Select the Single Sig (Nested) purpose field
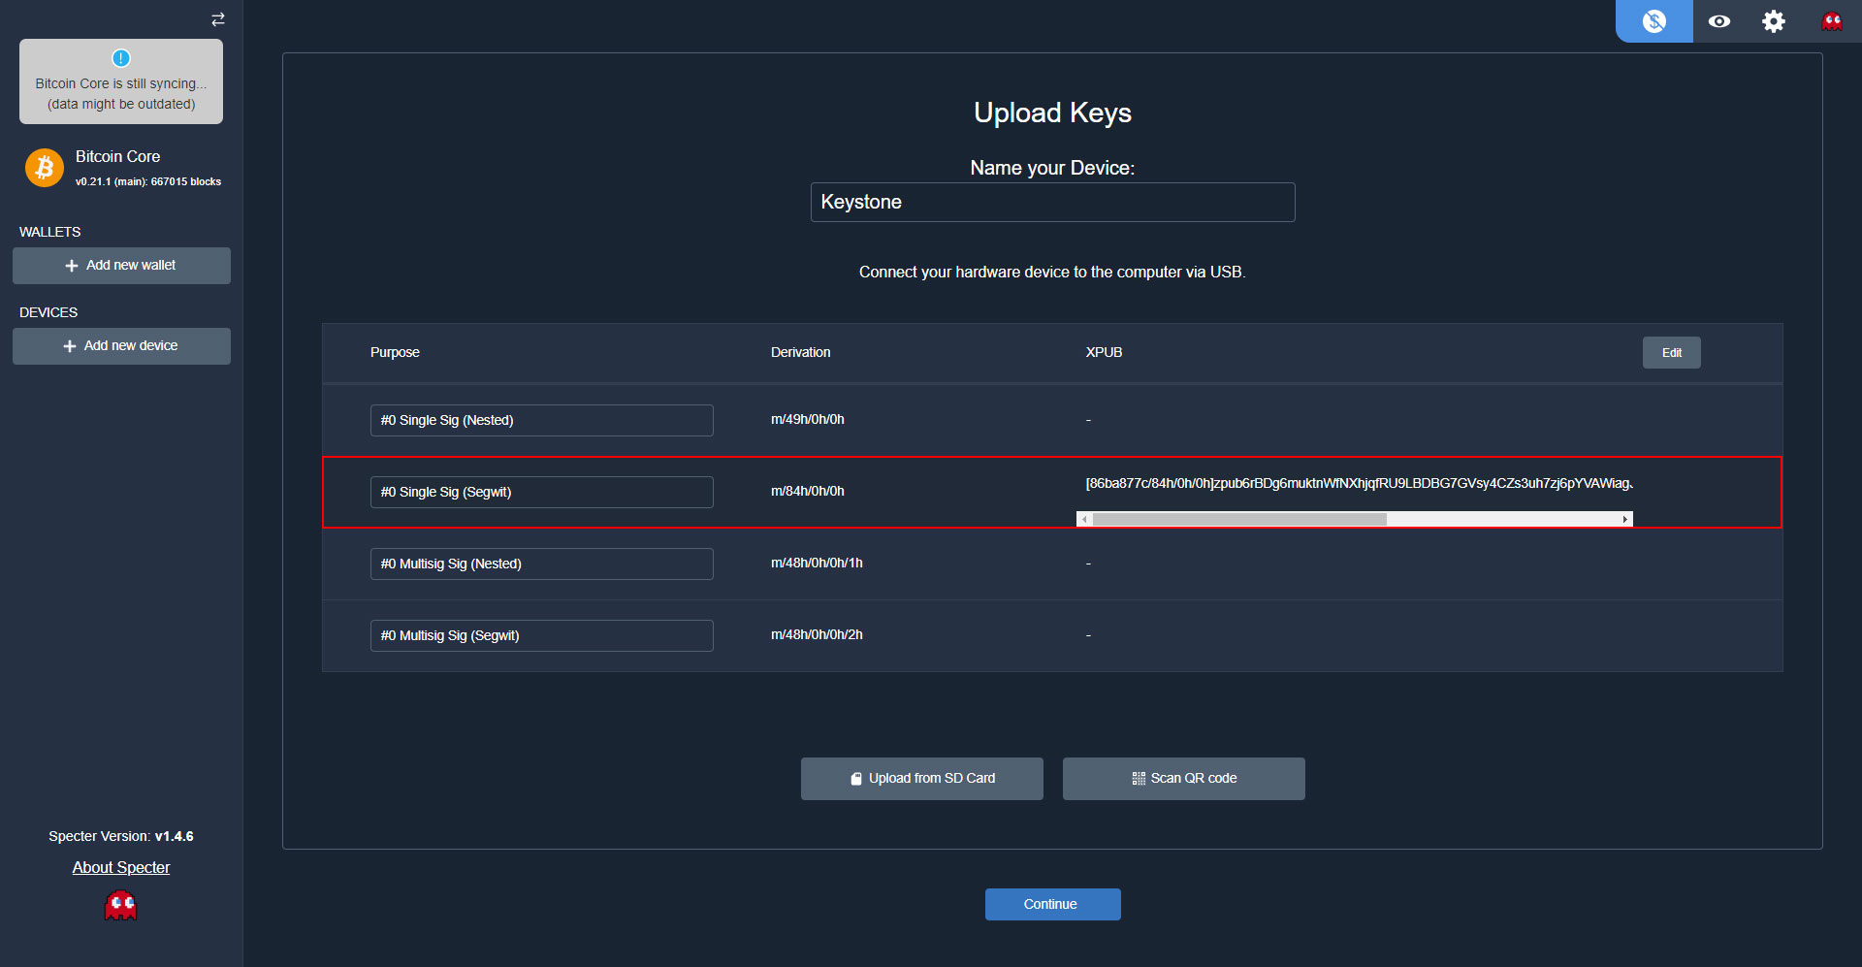Viewport: 1862px width, 967px height. pos(541,421)
